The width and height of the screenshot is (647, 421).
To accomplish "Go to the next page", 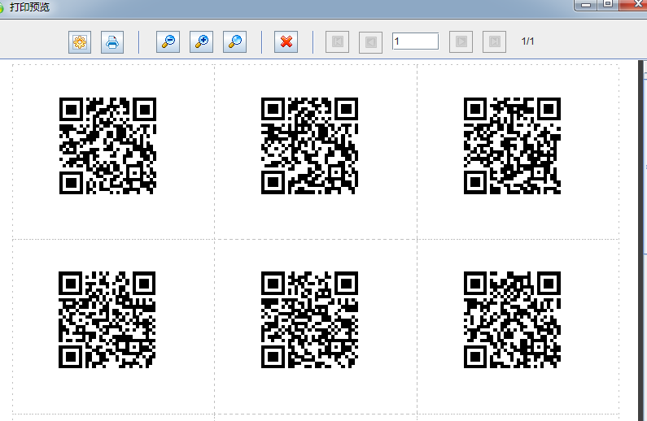I will pos(461,41).
